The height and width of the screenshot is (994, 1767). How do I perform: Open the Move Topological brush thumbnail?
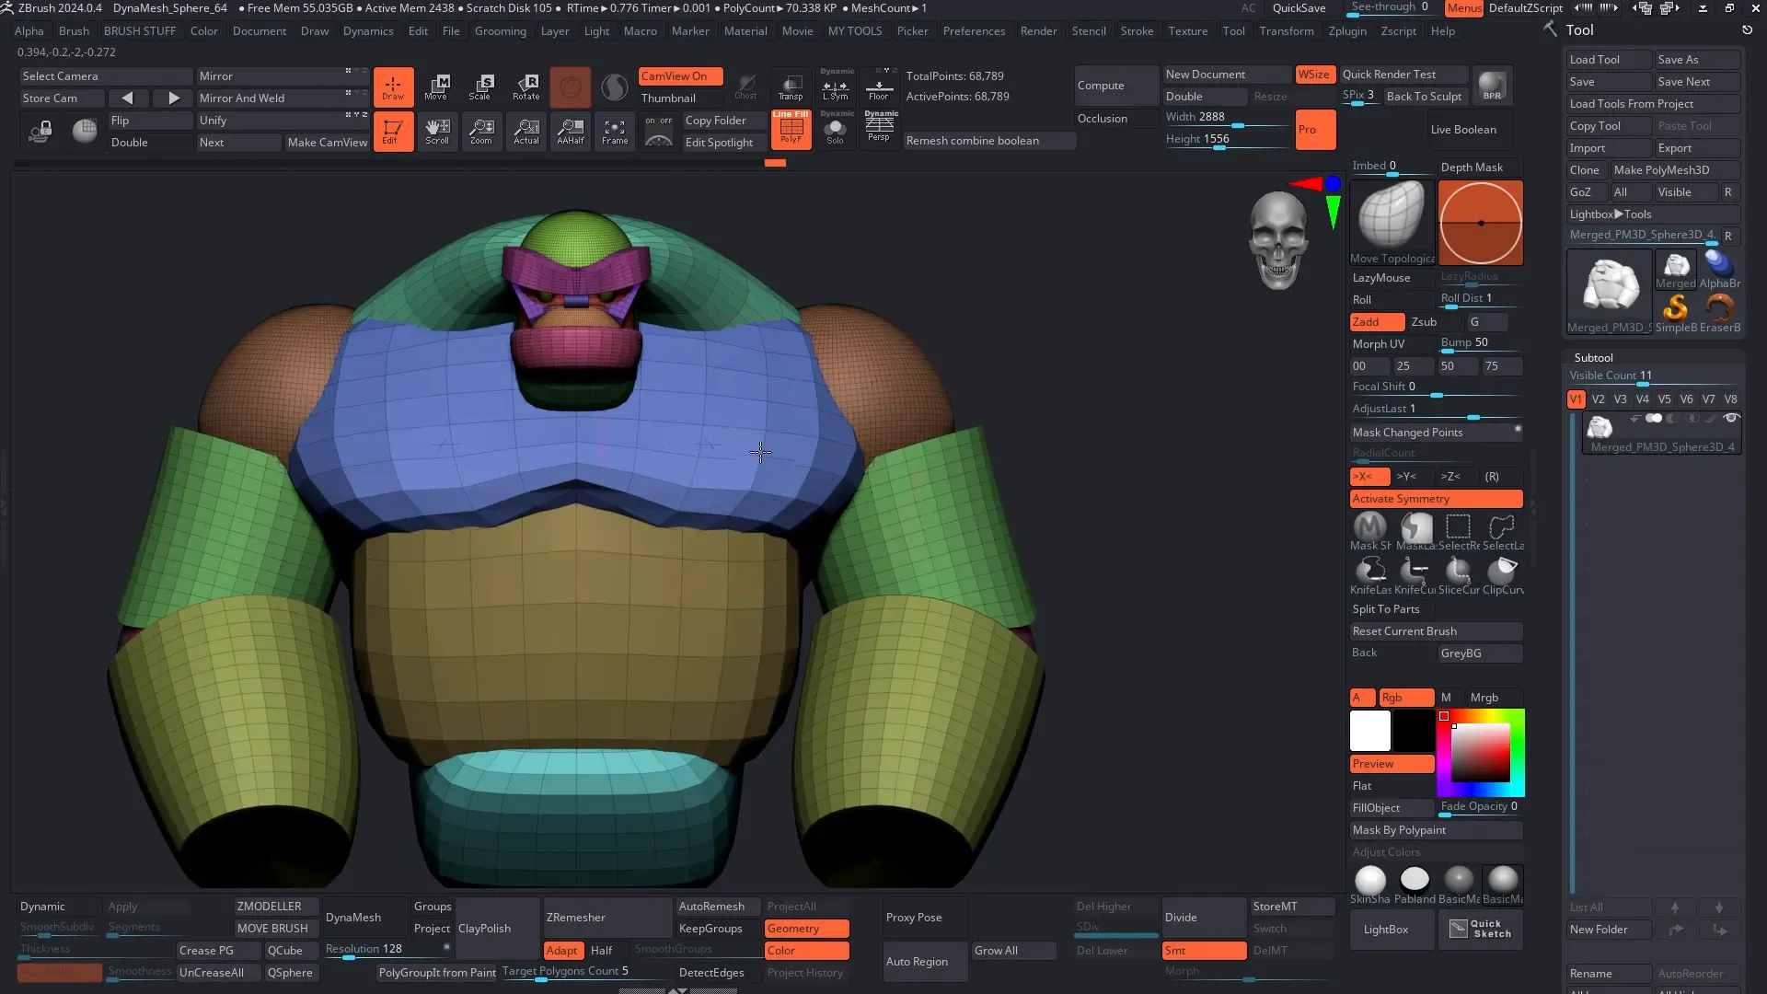pos(1392,223)
